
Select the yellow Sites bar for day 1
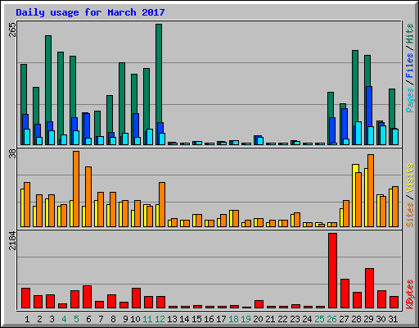[x=22, y=207]
